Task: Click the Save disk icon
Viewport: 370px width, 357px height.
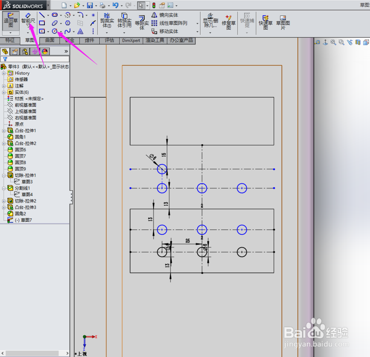Action: 90,5
